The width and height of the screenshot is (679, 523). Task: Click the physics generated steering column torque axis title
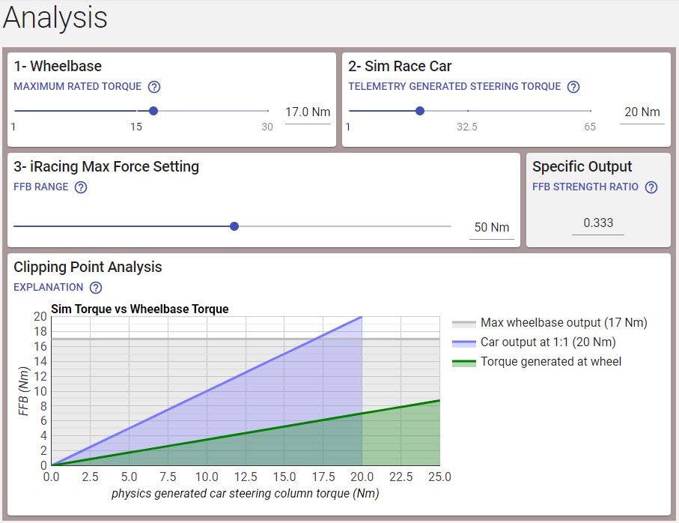(x=245, y=494)
